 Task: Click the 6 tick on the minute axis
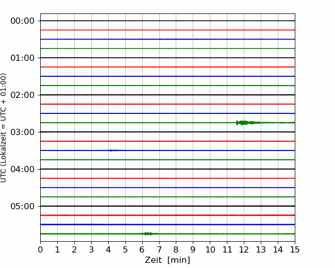click(x=142, y=250)
